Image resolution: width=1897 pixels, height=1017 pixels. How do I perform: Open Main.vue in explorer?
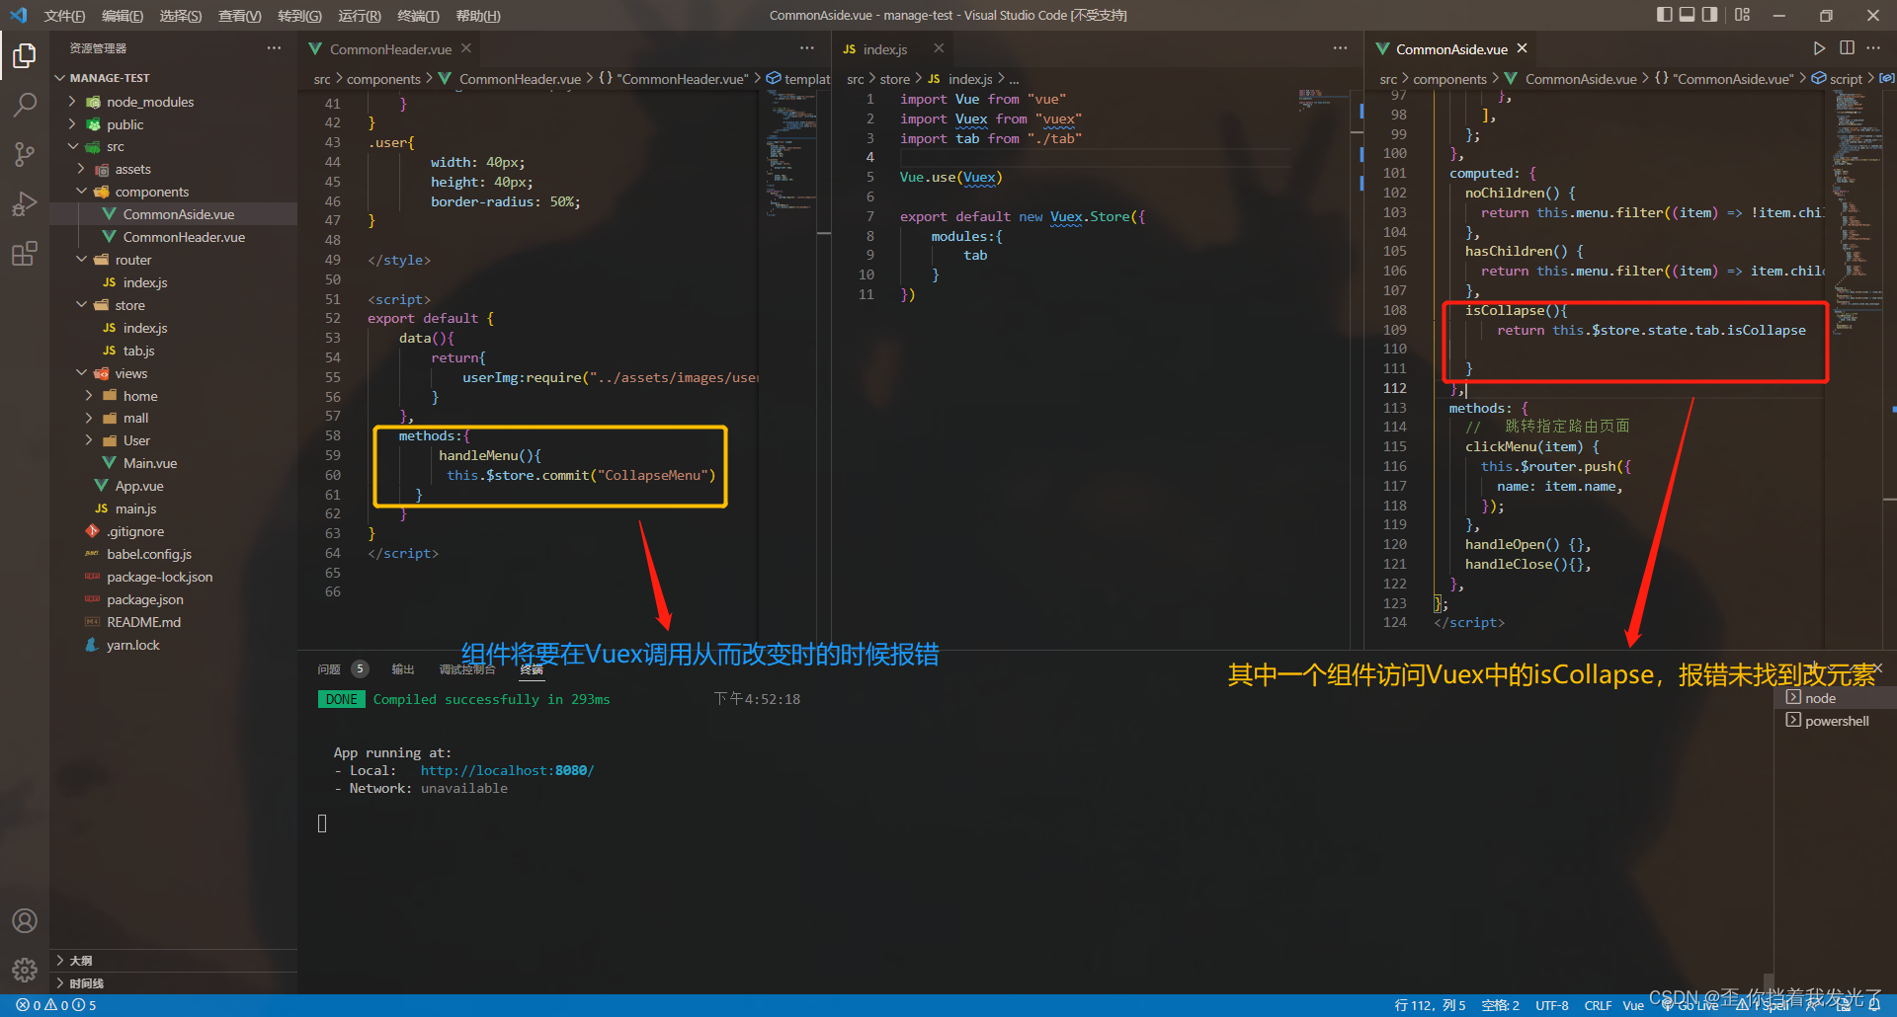(x=150, y=463)
